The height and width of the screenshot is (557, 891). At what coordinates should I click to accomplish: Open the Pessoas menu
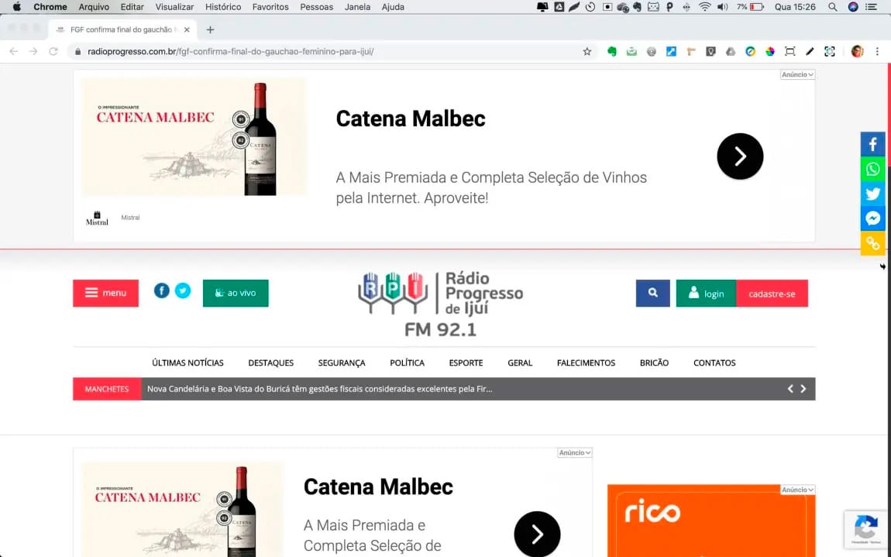click(317, 7)
